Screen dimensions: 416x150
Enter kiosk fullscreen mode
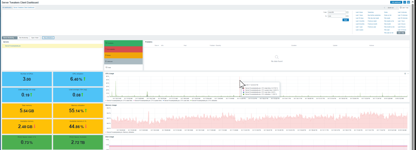408,2
